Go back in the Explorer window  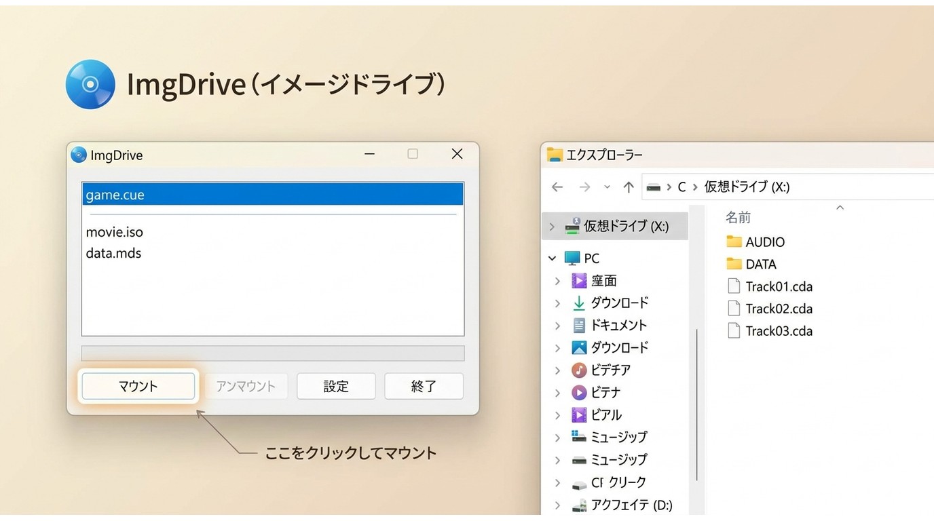click(557, 187)
